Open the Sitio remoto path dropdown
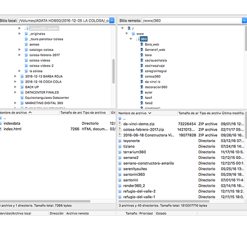 [245, 21]
